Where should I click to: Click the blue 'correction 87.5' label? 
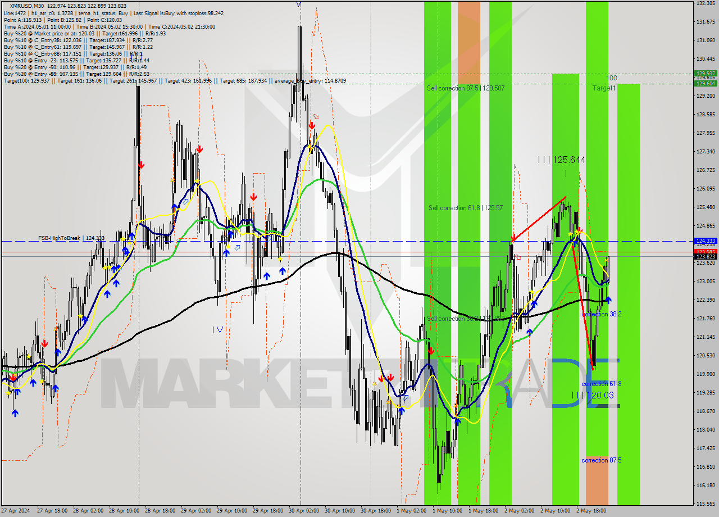[x=602, y=460]
